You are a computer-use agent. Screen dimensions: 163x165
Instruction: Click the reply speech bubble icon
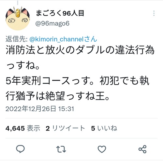coord(20,149)
